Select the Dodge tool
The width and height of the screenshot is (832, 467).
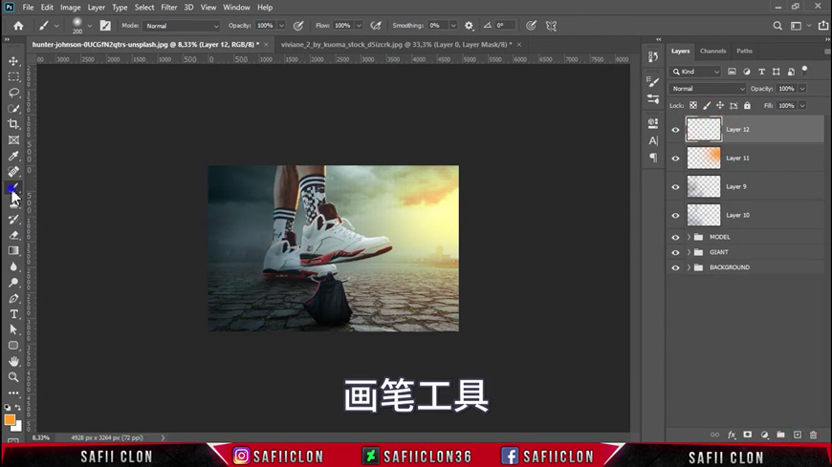point(13,283)
